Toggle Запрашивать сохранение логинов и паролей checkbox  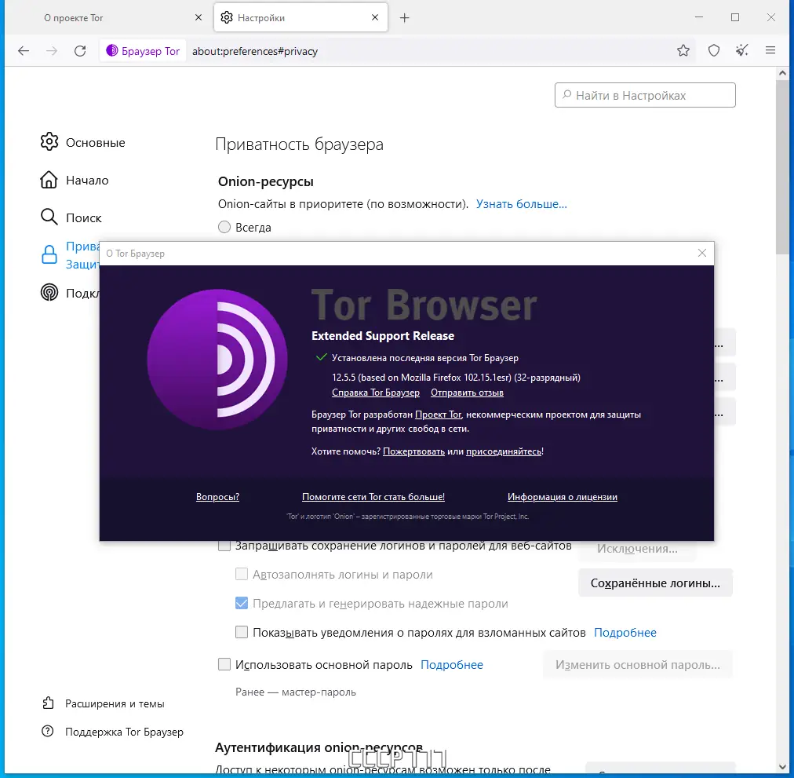(x=224, y=546)
